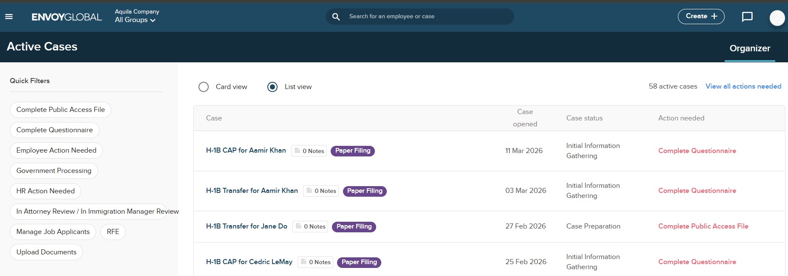Open the user profile avatar
The height and width of the screenshot is (276, 788).
pos(777,17)
